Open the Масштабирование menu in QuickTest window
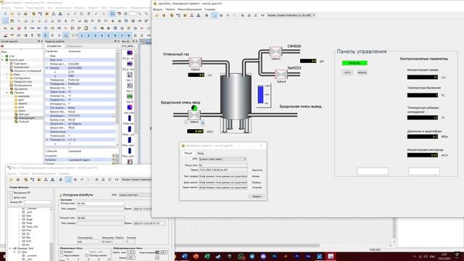 tap(189, 9)
